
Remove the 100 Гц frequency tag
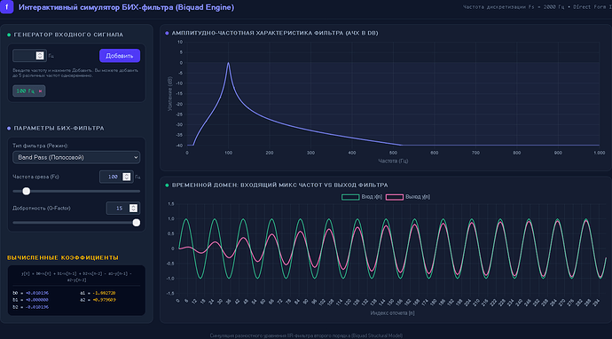click(x=40, y=91)
